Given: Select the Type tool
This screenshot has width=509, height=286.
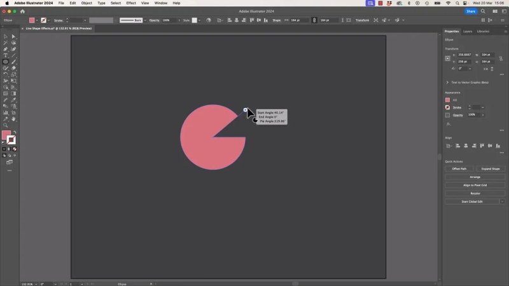Looking at the screenshot, I should [6, 55].
